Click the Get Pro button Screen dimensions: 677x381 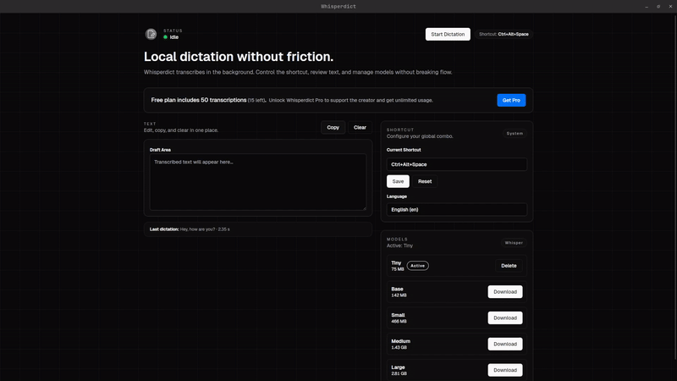pos(511,100)
